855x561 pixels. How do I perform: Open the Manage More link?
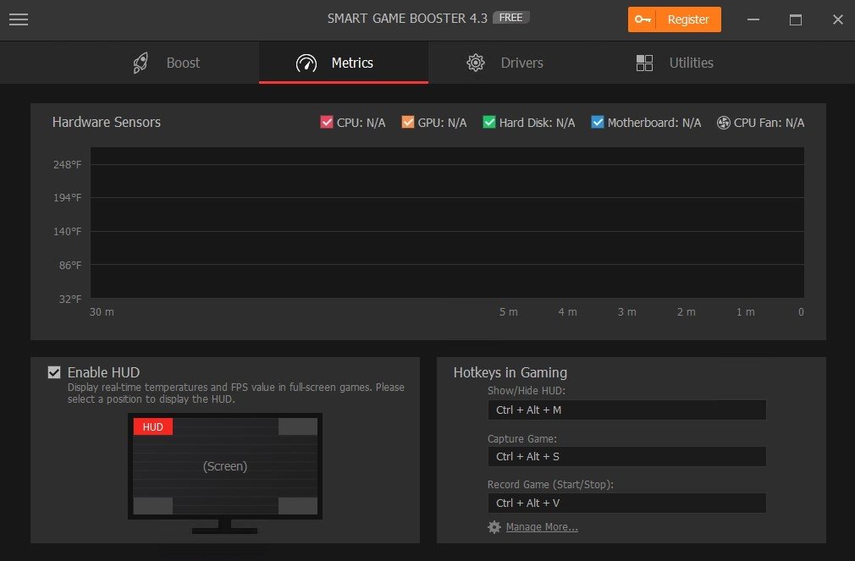(542, 527)
